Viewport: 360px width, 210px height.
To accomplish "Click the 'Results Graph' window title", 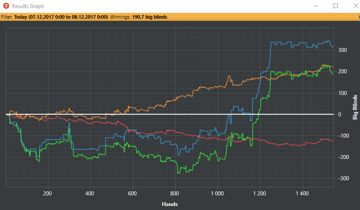I will pos(28,6).
